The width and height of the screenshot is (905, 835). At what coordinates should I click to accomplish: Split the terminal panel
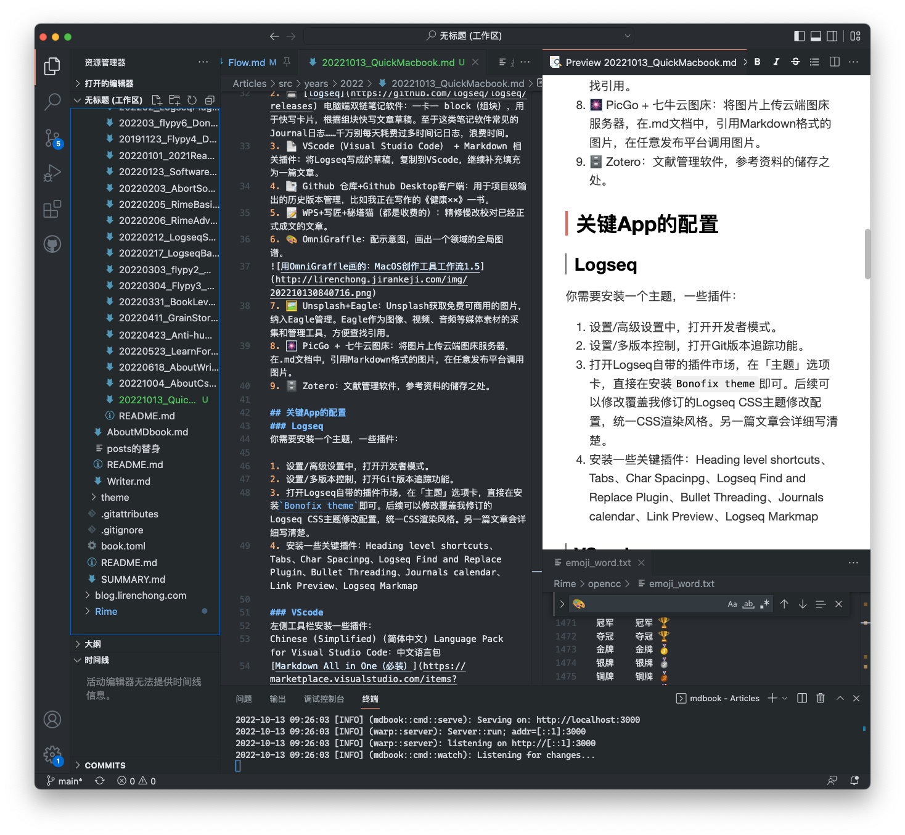click(802, 698)
